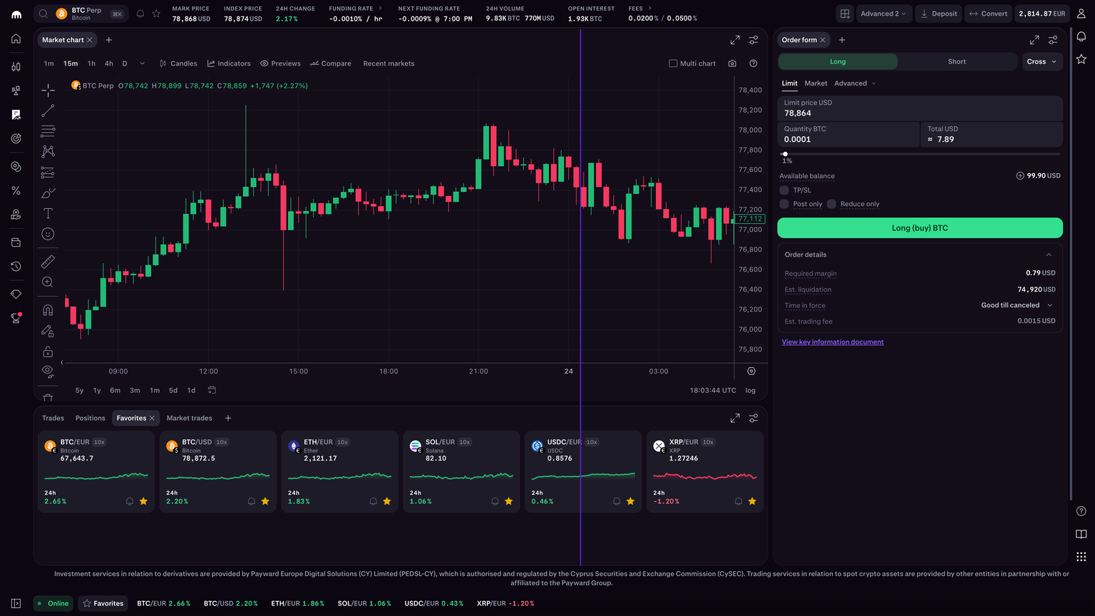Select the 1h timeframe
The width and height of the screenshot is (1095, 616).
point(91,63)
